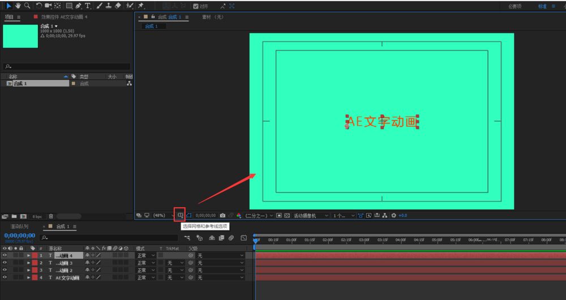Toggle quality switch for layer 4 AE文字动画
Viewport: 566px width, 300px height.
(98, 277)
